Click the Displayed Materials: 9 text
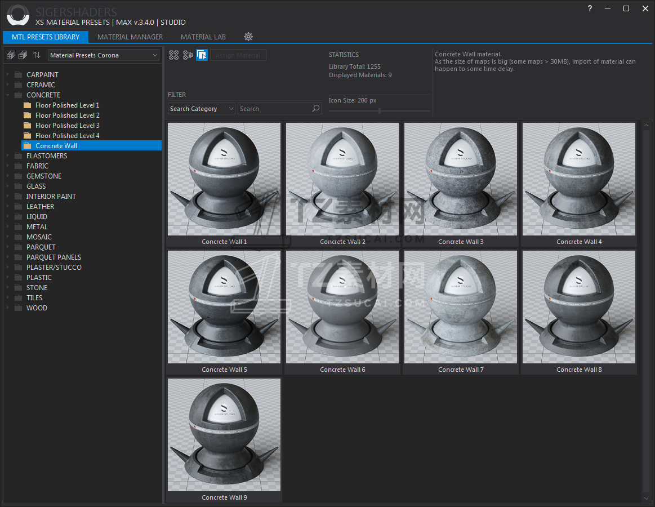The image size is (655, 507). click(360, 75)
